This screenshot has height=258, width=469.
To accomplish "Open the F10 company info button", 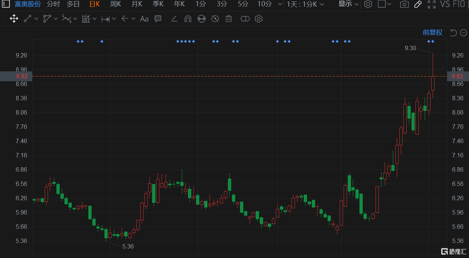I will tap(459, 4).
